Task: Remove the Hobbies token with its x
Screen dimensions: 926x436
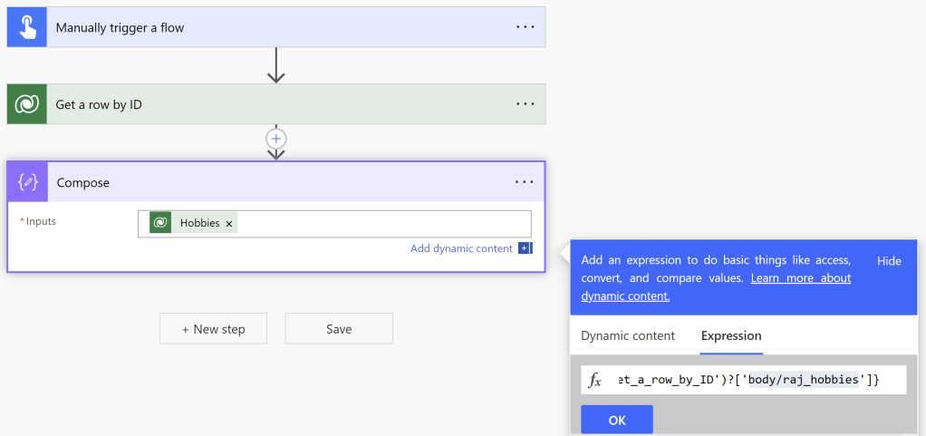Action: pos(229,224)
